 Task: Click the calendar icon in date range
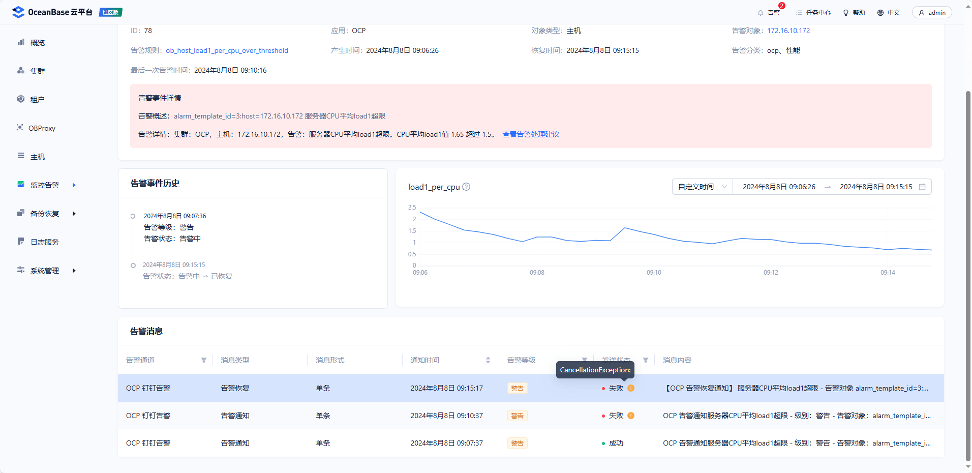point(922,187)
